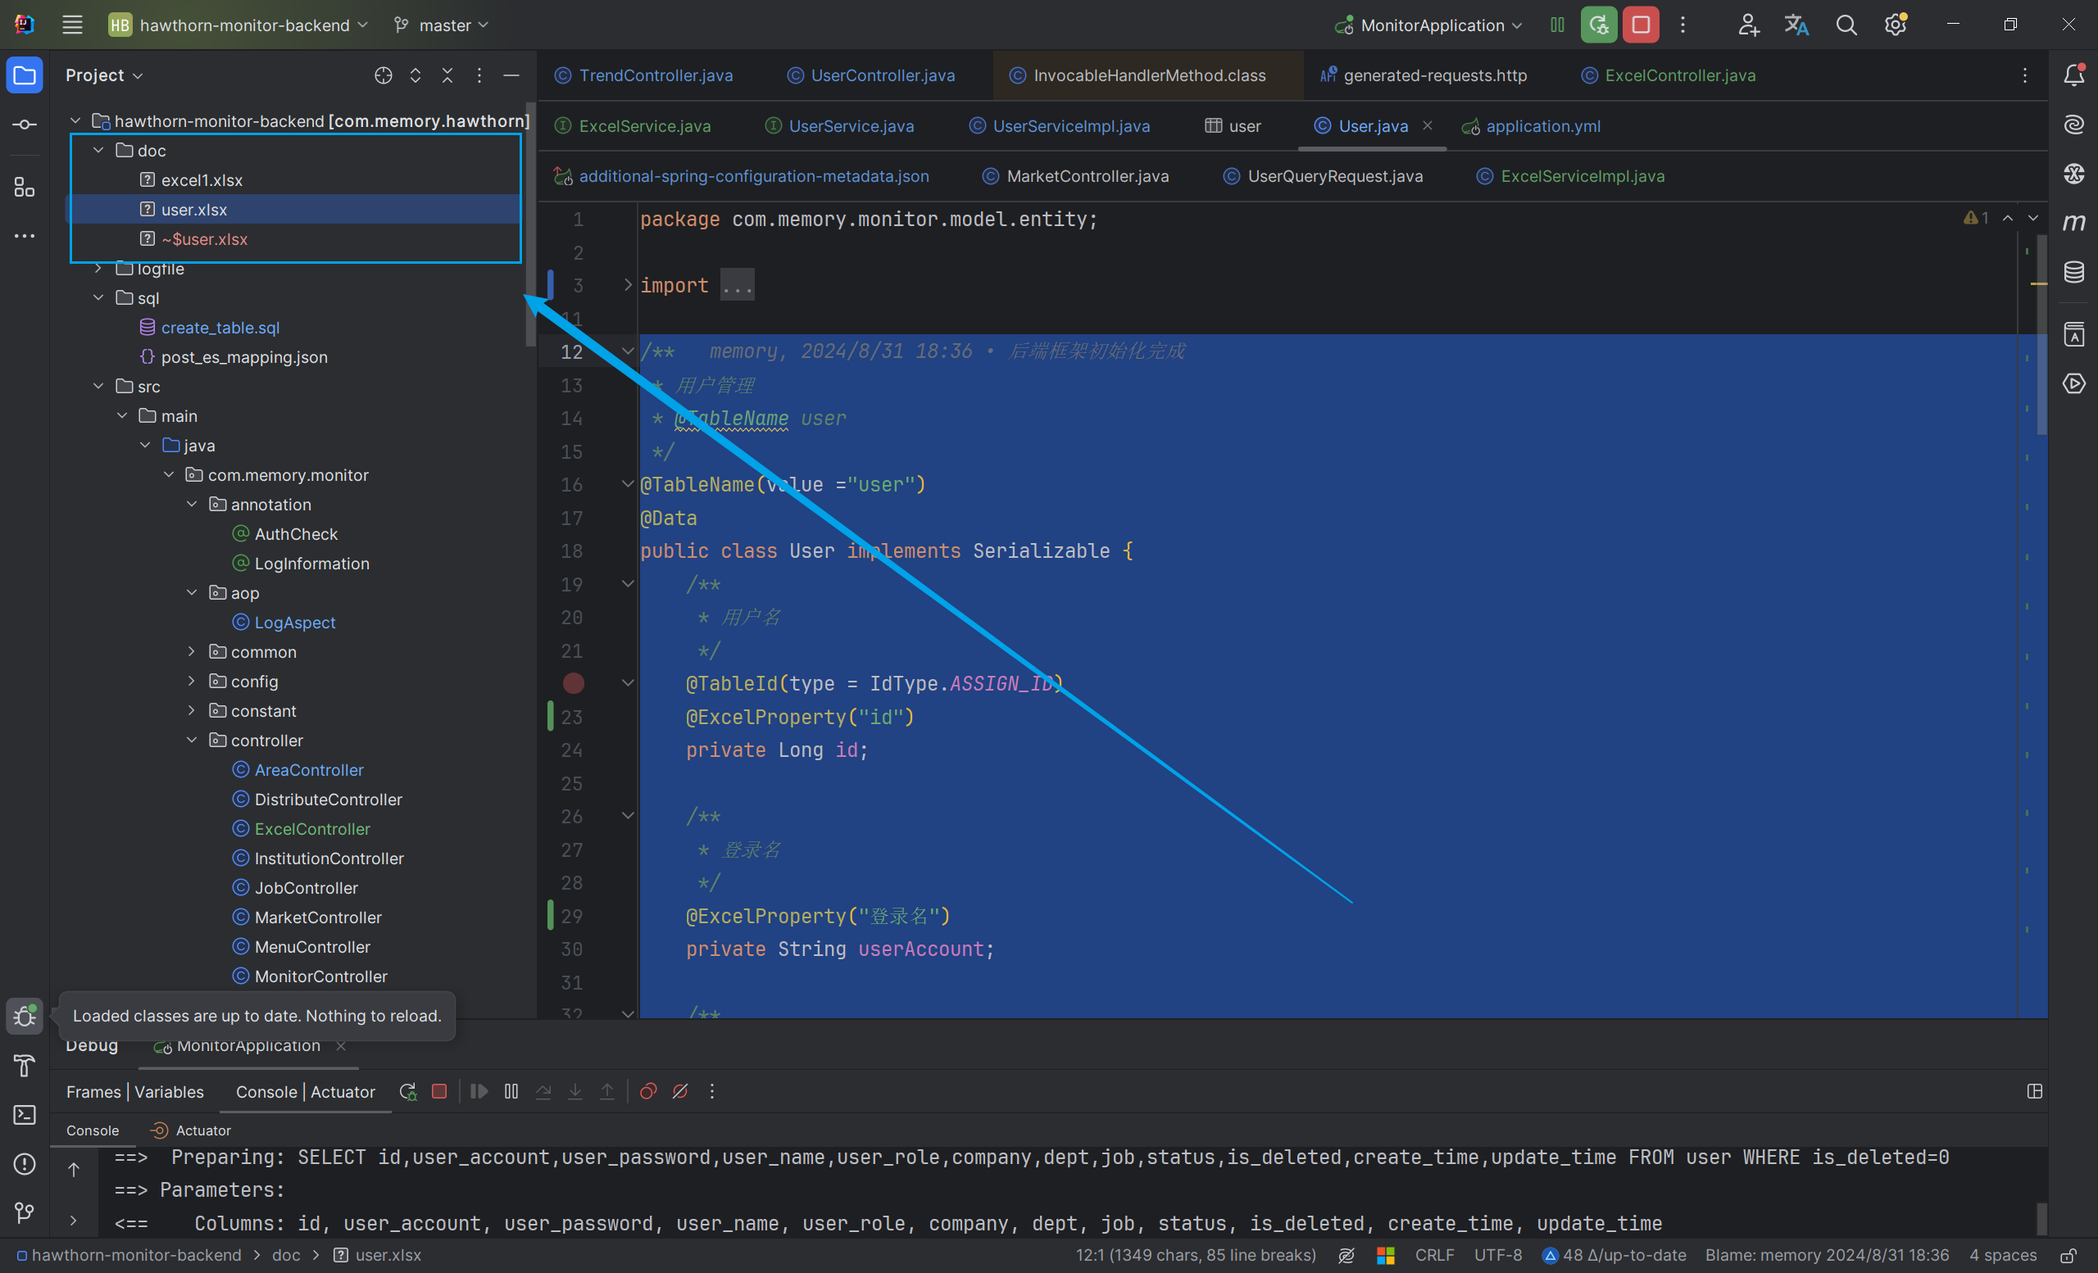
Task: Toggle read-only lock in status bar
Action: 2068,1256
